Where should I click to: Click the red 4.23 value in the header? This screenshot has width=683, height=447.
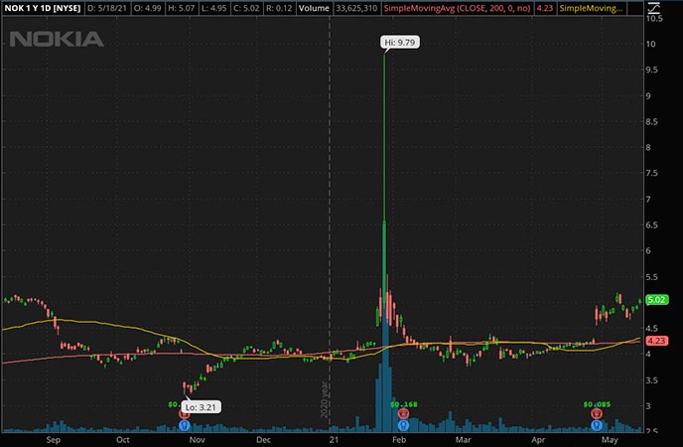544,8
